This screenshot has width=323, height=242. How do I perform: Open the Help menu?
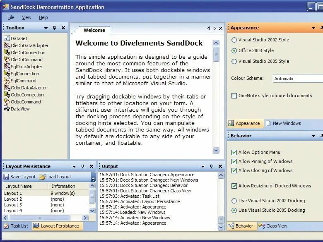coord(43,17)
